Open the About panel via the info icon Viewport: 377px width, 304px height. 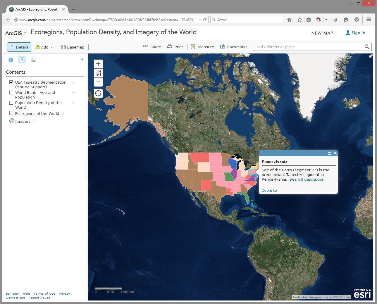point(11,60)
